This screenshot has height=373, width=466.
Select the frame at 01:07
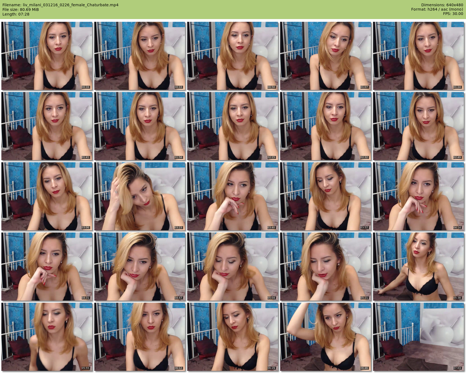click(326, 56)
